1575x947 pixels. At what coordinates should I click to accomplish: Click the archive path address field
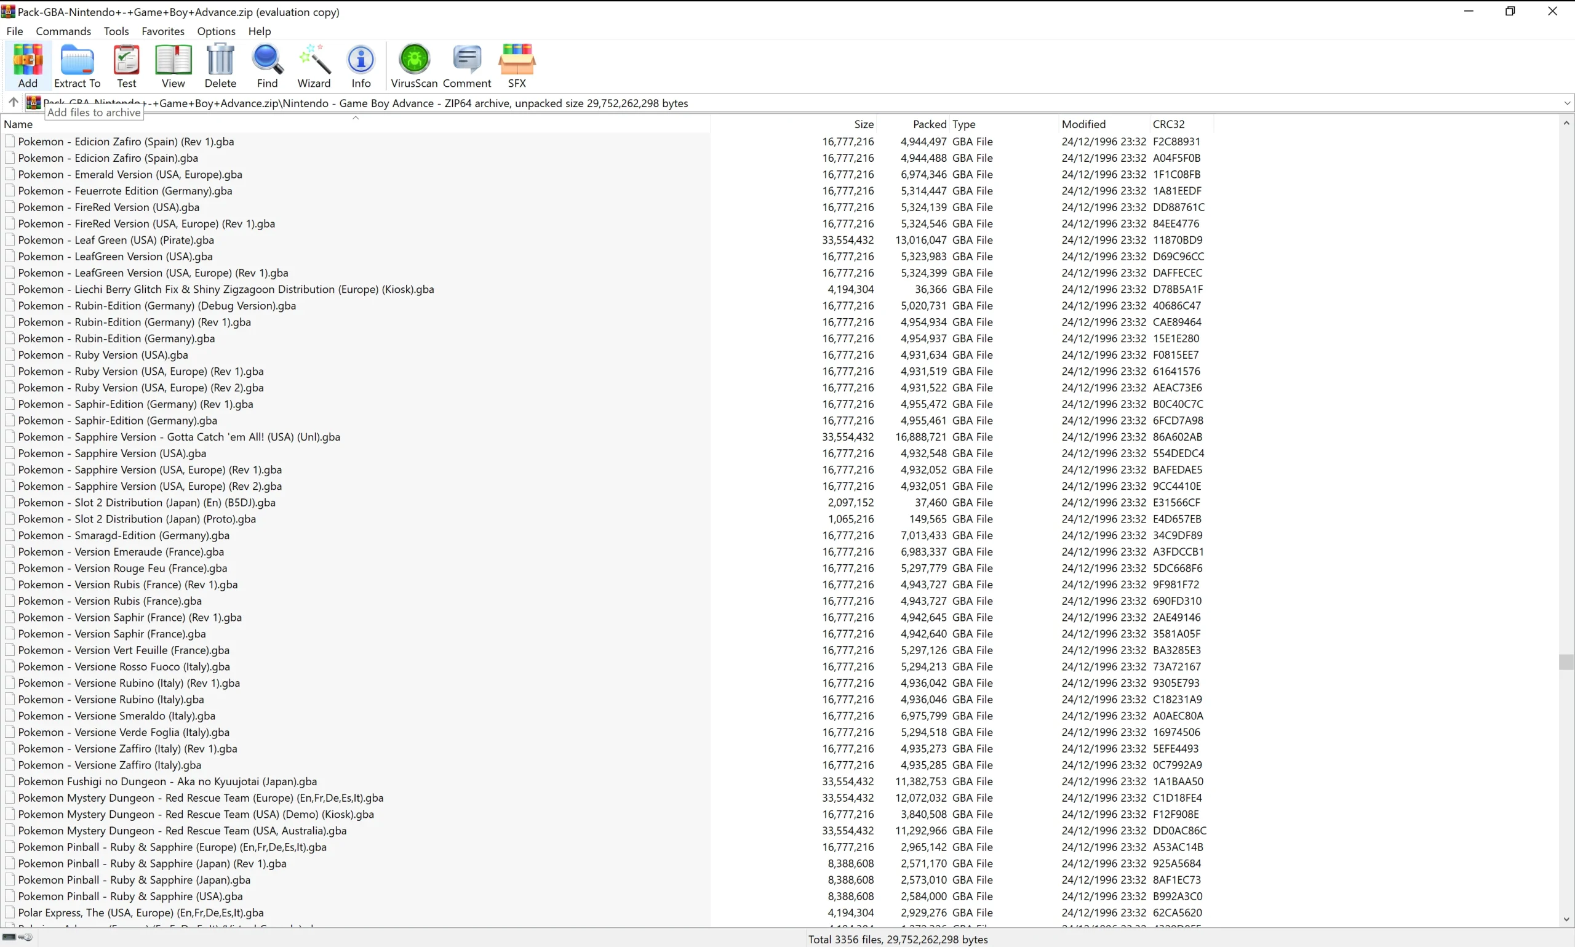coord(800,103)
